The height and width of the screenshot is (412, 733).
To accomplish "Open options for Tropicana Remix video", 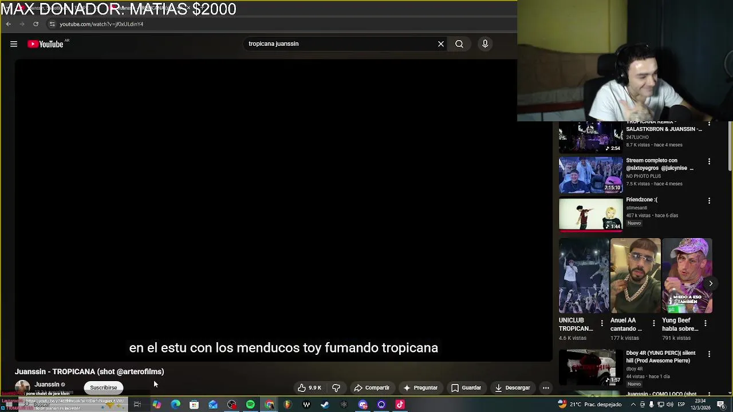I will (709, 124).
